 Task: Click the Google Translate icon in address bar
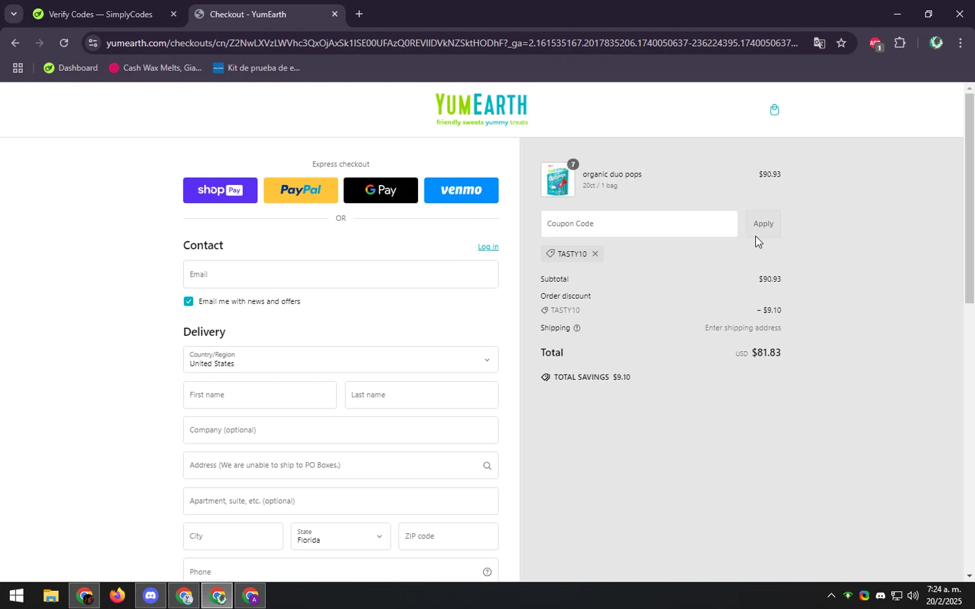pos(819,43)
